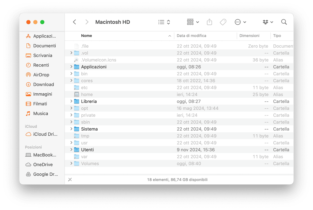
Task: Open OneDrive in the sidebar
Action: (x=39, y=165)
